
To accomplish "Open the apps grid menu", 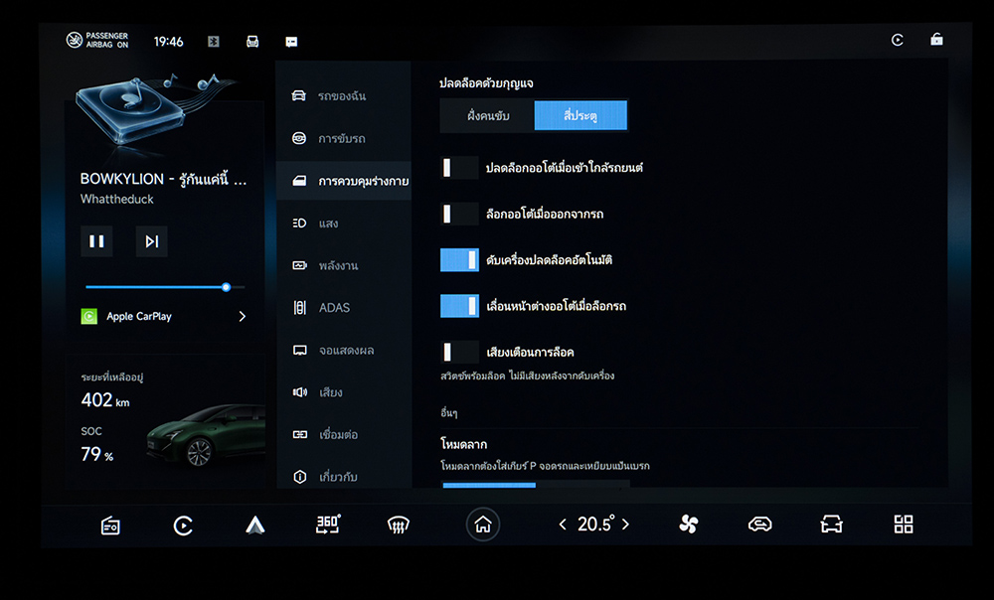I will coord(903,525).
